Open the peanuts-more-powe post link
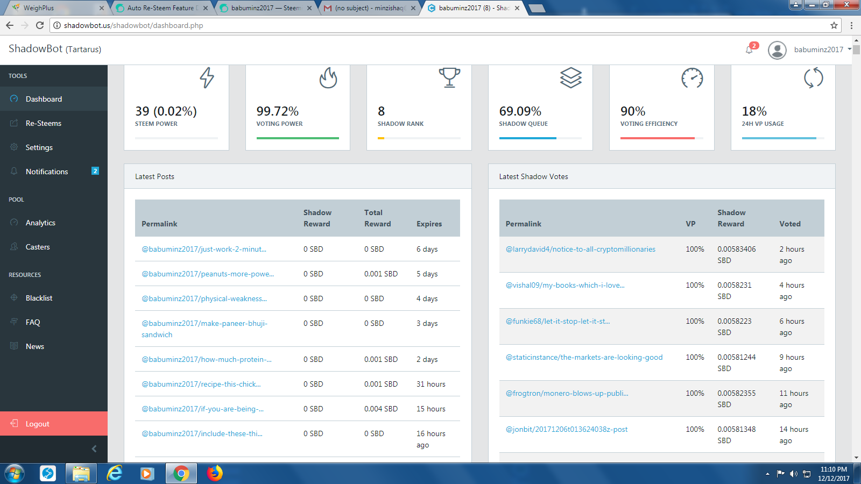This screenshot has height=484, width=861. tap(208, 274)
